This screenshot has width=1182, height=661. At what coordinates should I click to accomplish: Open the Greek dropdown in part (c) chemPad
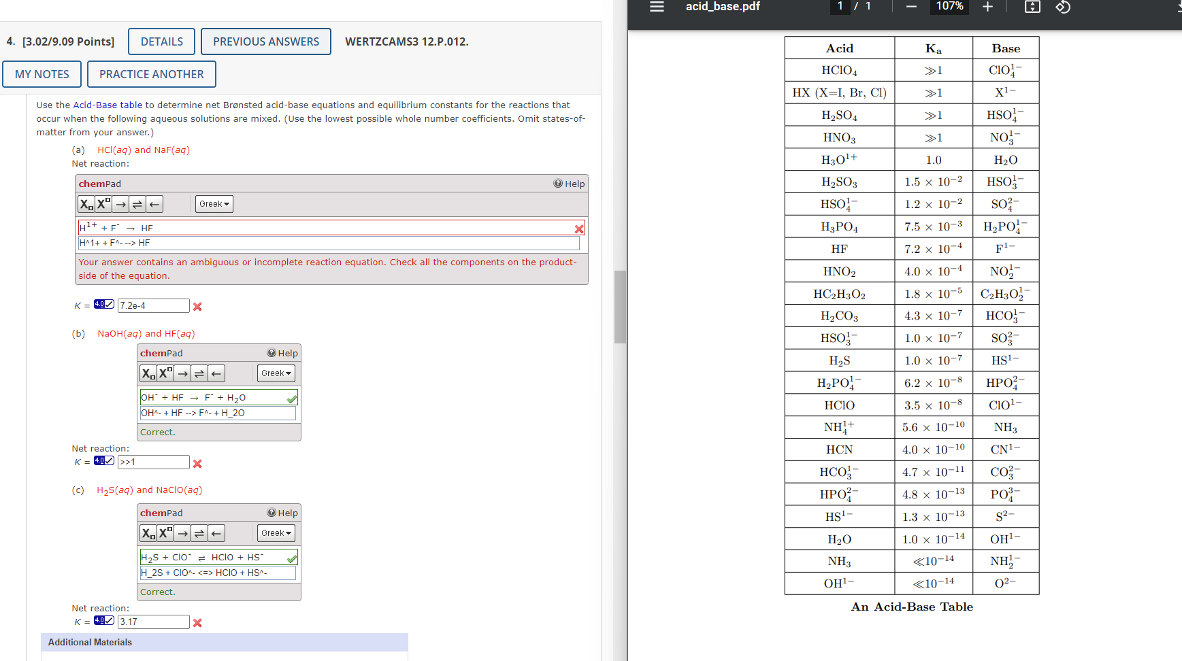point(276,532)
